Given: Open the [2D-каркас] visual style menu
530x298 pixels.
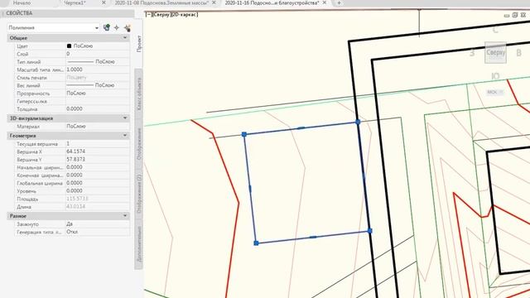Looking at the screenshot, I should coord(185,15).
